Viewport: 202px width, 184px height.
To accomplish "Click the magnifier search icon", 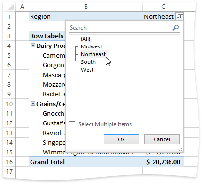I will coord(175,28).
